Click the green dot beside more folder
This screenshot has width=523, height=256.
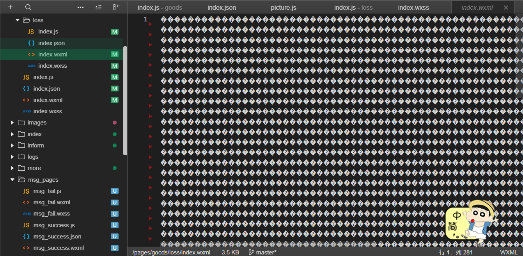115,168
